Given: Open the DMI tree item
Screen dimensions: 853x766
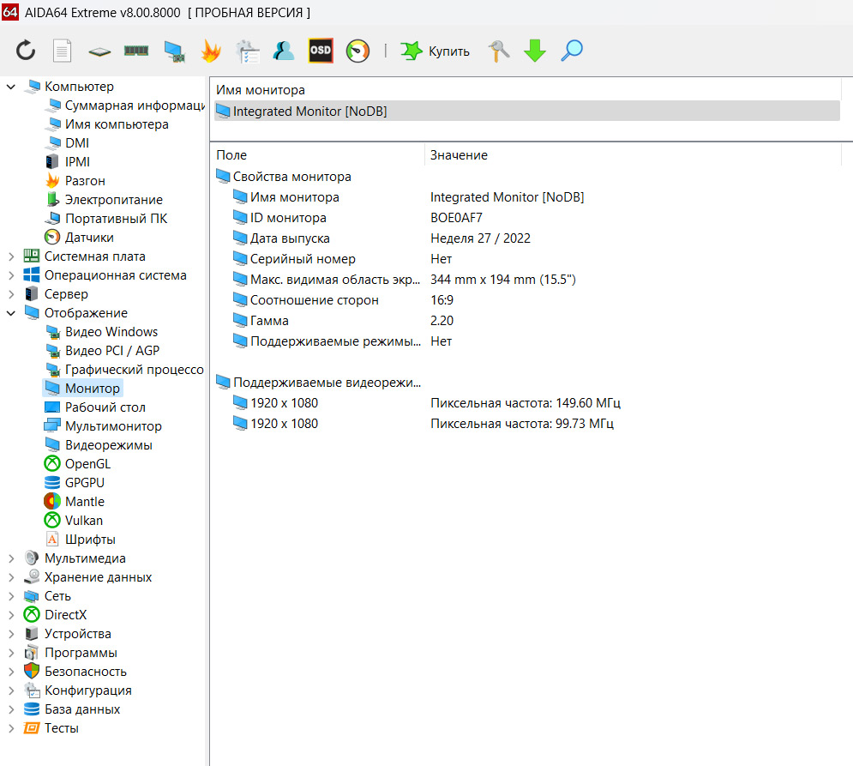Looking at the screenshot, I should 66,143.
